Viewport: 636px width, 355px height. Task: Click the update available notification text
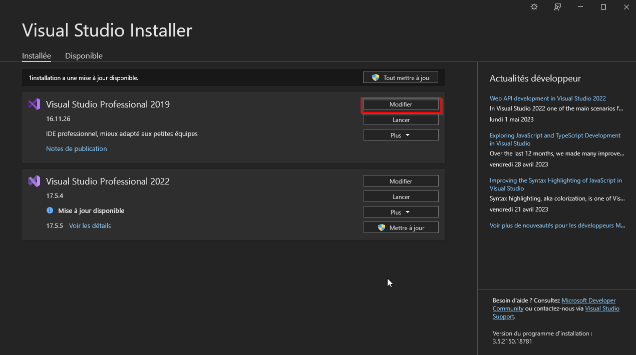coord(83,77)
